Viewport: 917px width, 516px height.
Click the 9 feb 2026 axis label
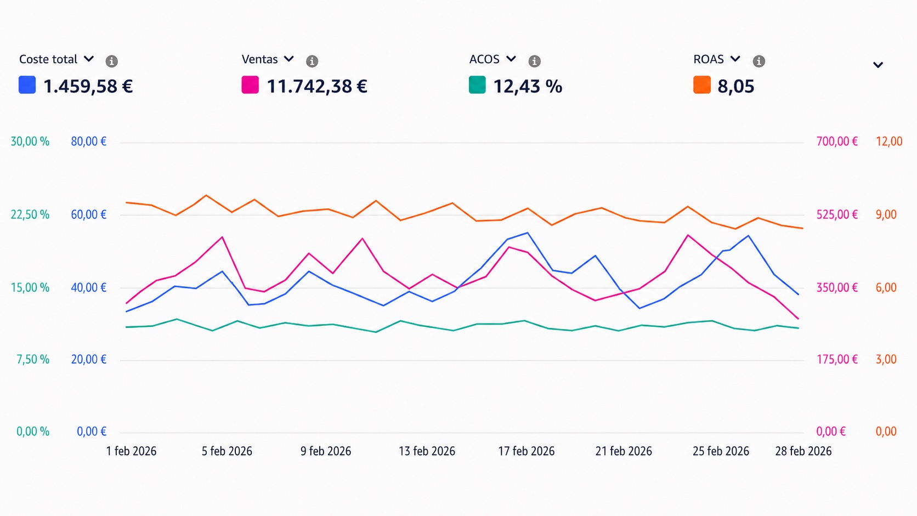click(x=326, y=451)
